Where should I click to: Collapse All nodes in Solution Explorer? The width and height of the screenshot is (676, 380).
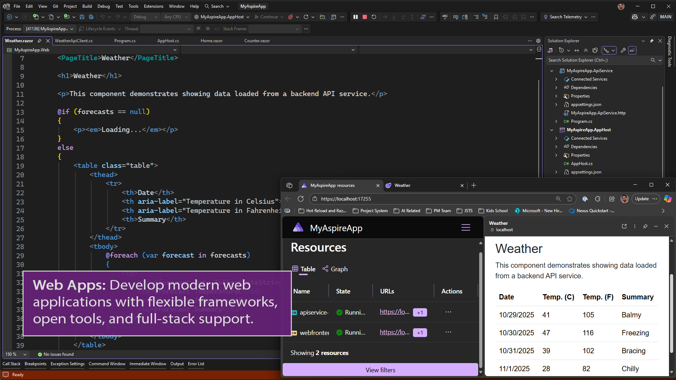586,50
